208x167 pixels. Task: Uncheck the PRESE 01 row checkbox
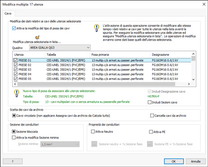pos(16,60)
